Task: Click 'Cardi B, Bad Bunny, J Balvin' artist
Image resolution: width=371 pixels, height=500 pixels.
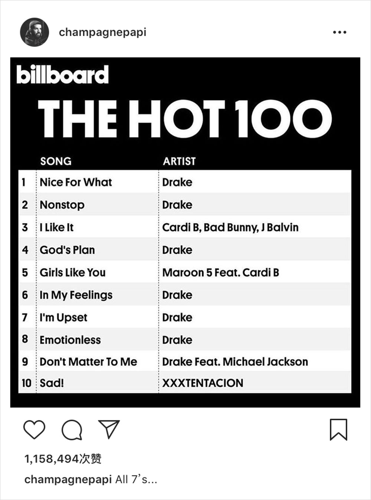Action: tap(230, 227)
